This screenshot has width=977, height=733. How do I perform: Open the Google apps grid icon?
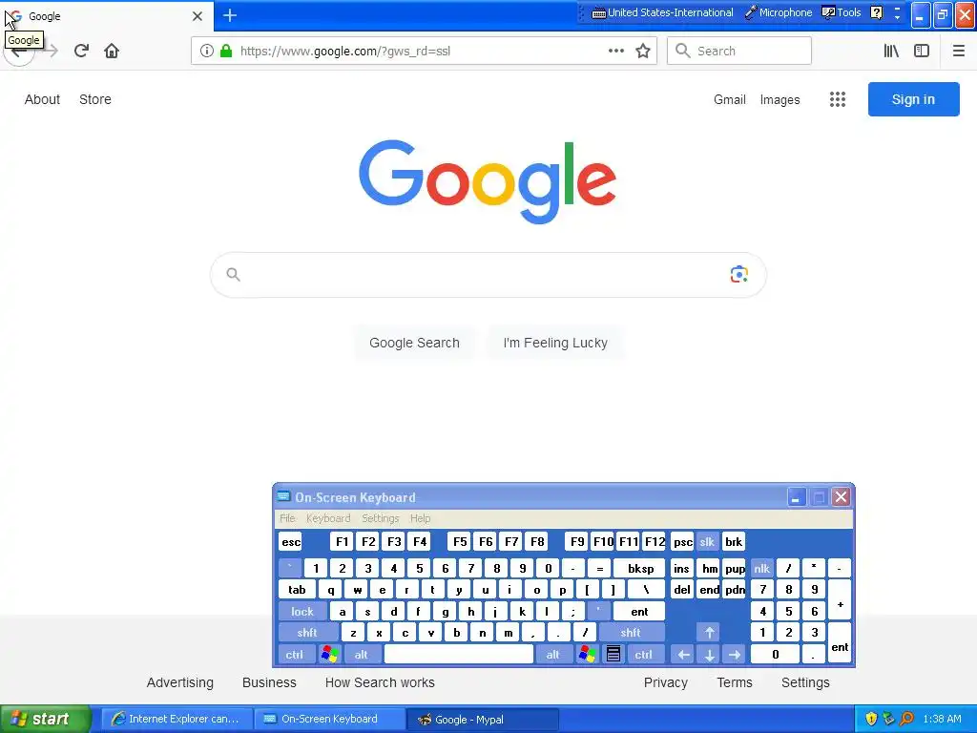pyautogui.click(x=838, y=99)
